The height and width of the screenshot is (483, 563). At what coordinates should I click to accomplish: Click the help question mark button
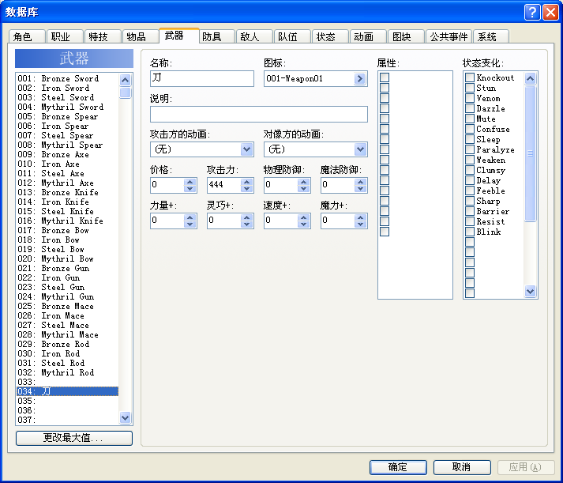tap(532, 13)
